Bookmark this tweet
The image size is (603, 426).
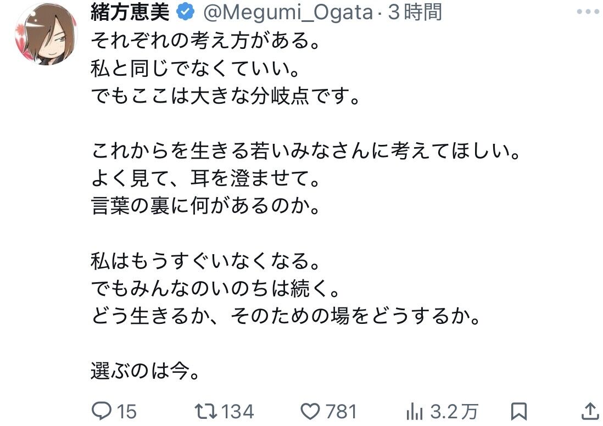pyautogui.click(x=518, y=411)
